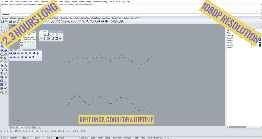Click into the Command input field
The height and width of the screenshot is (139, 262).
[135, 15]
